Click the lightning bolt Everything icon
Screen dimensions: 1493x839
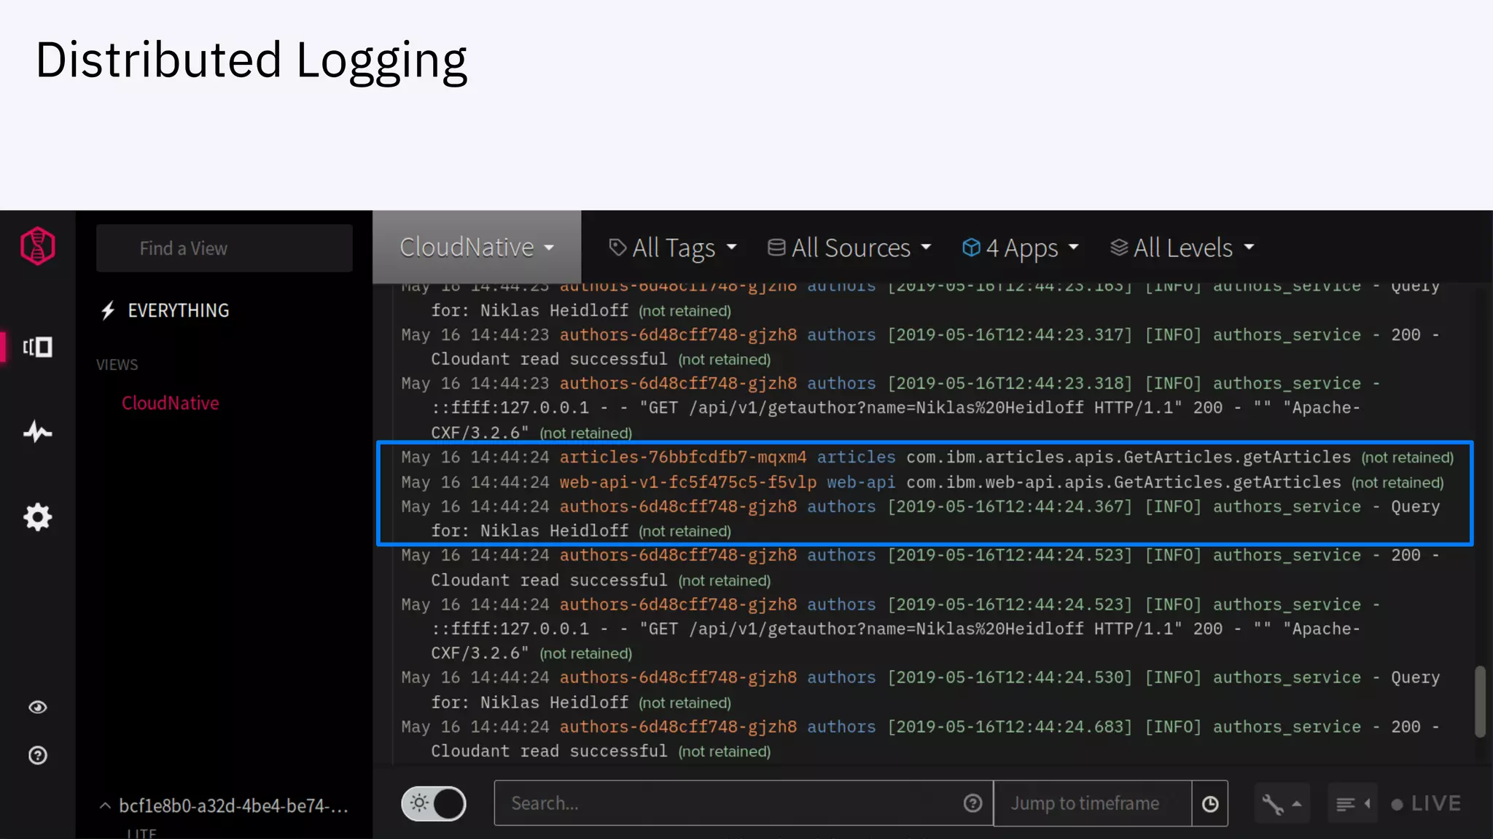coord(108,311)
